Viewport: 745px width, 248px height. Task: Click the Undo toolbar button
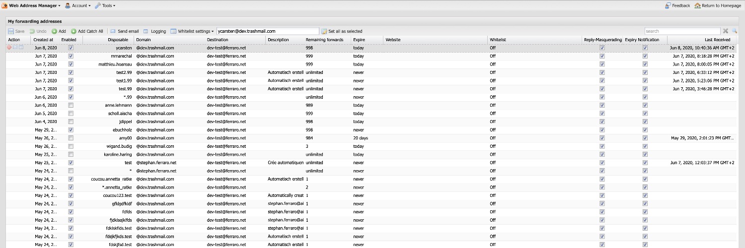click(38, 31)
